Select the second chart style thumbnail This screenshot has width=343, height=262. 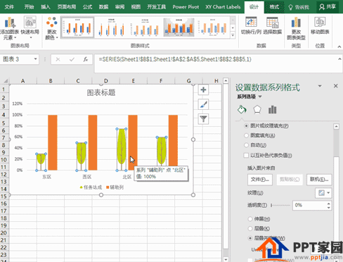click(x=112, y=27)
